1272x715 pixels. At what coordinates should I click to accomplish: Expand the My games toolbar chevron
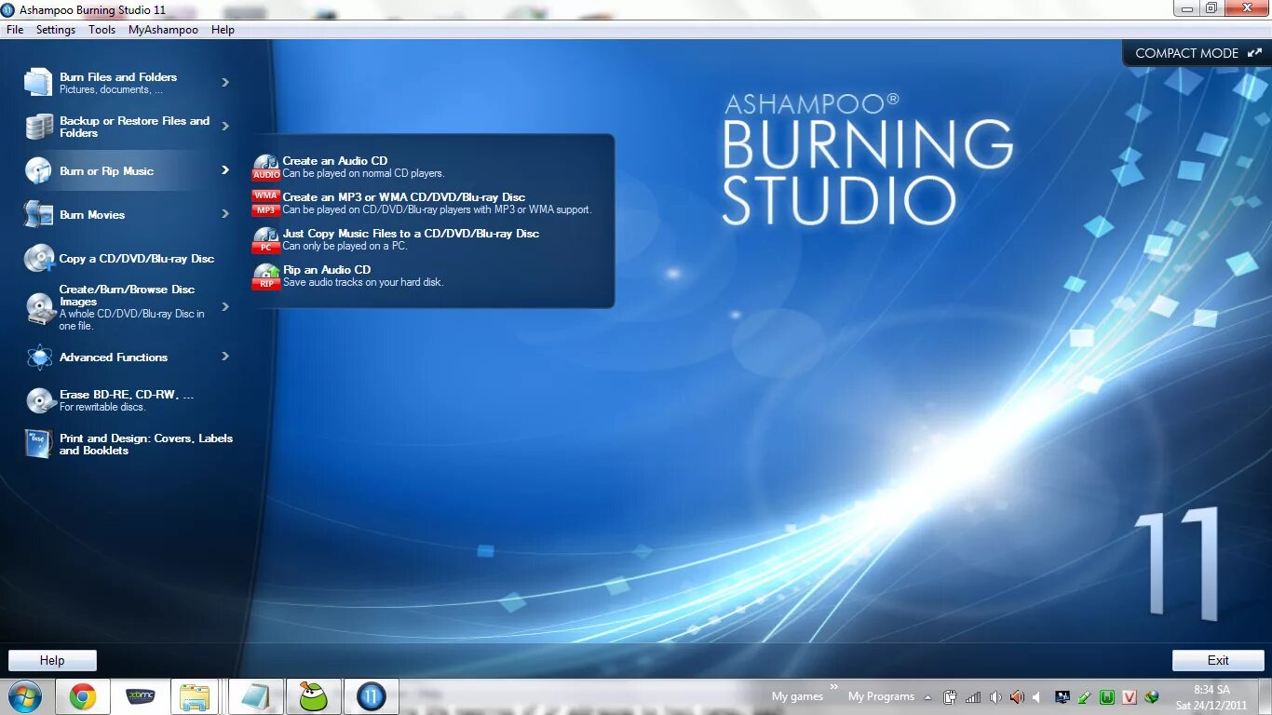tap(834, 687)
